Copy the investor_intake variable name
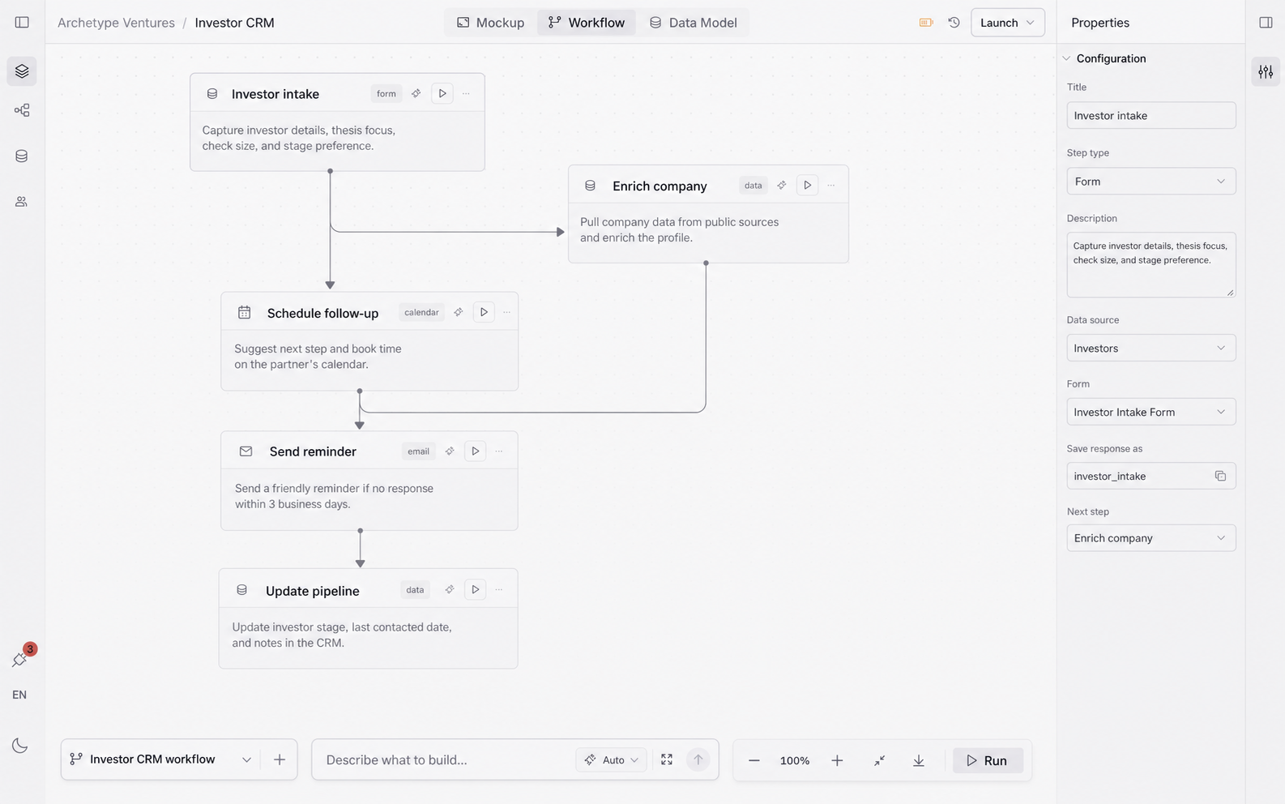This screenshot has width=1285, height=804. pos(1220,476)
